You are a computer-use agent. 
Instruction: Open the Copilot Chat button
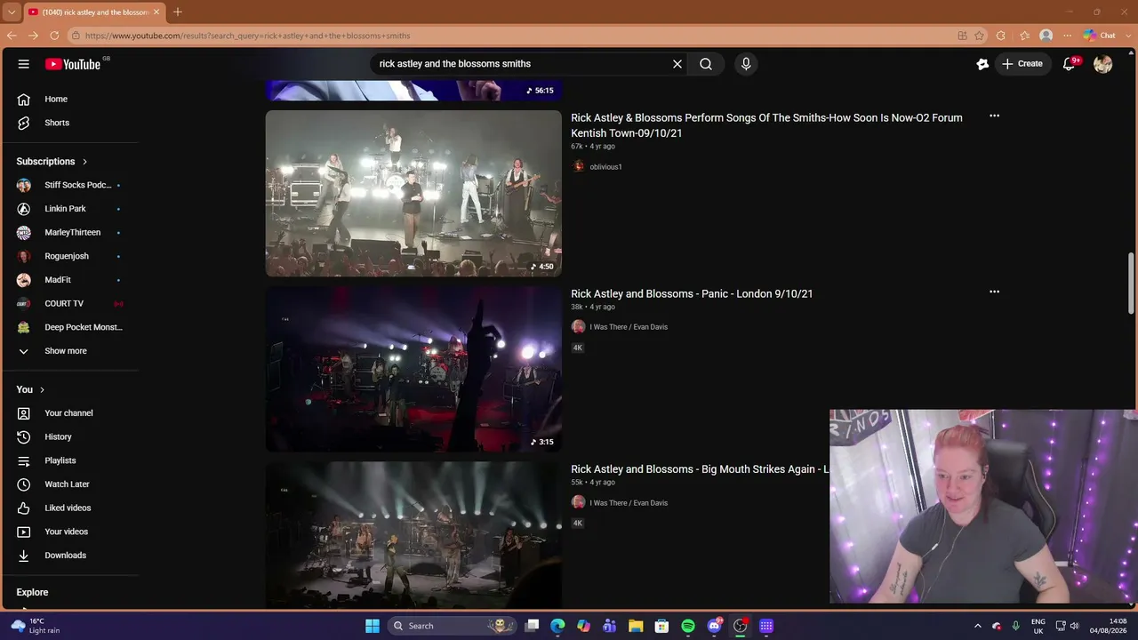[1100, 36]
